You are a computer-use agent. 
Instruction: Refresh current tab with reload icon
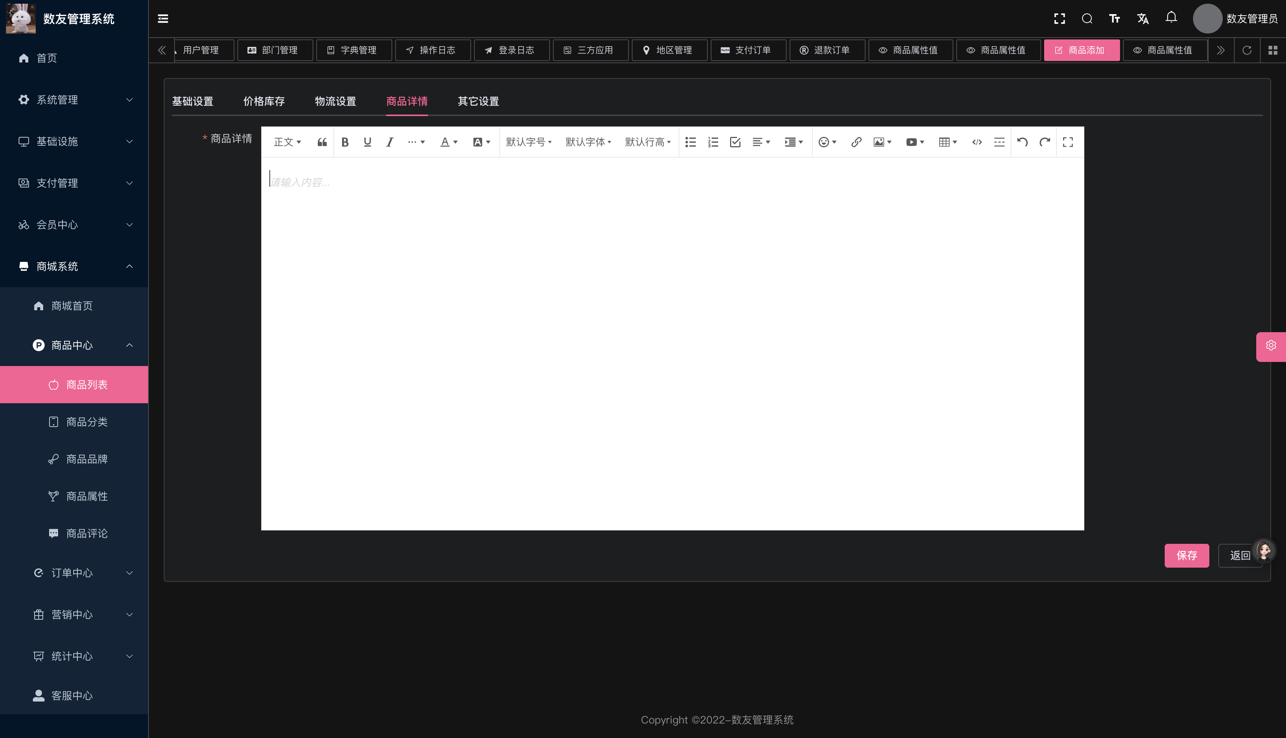(1247, 50)
